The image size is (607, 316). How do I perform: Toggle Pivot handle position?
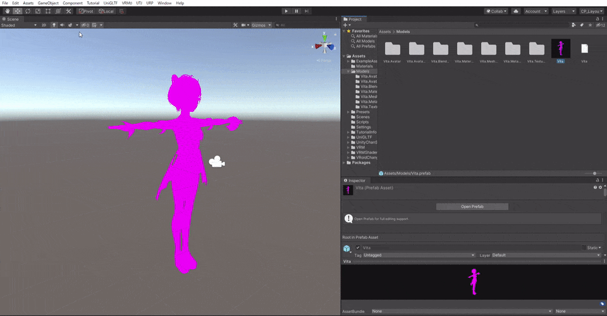[86, 11]
